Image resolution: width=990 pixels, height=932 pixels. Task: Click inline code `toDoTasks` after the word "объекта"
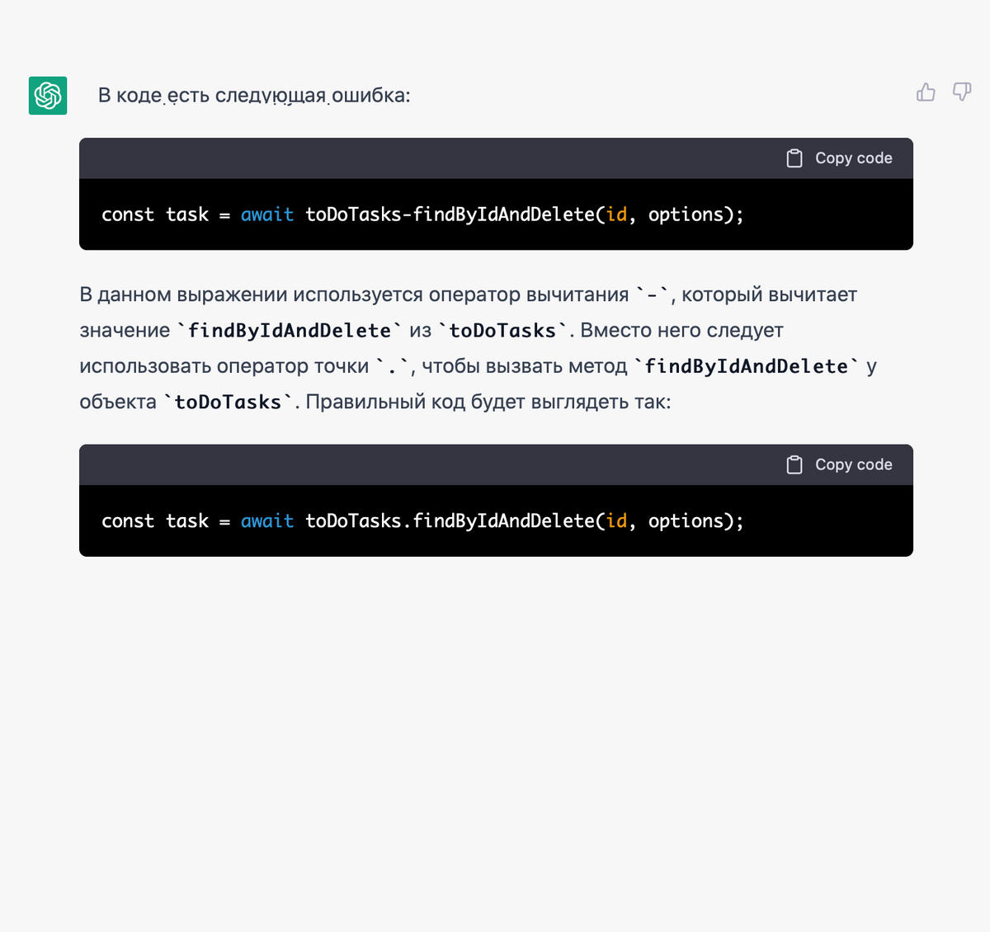tap(228, 402)
